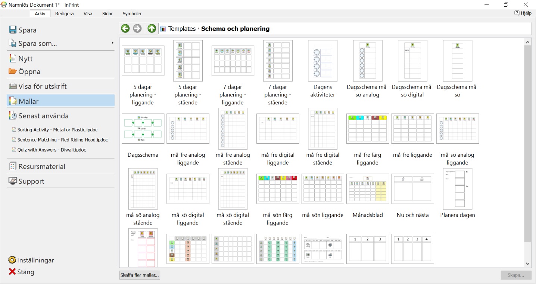This screenshot has width=536, height=284.
Task: Click the green back arrow icon
Action: pos(125,29)
